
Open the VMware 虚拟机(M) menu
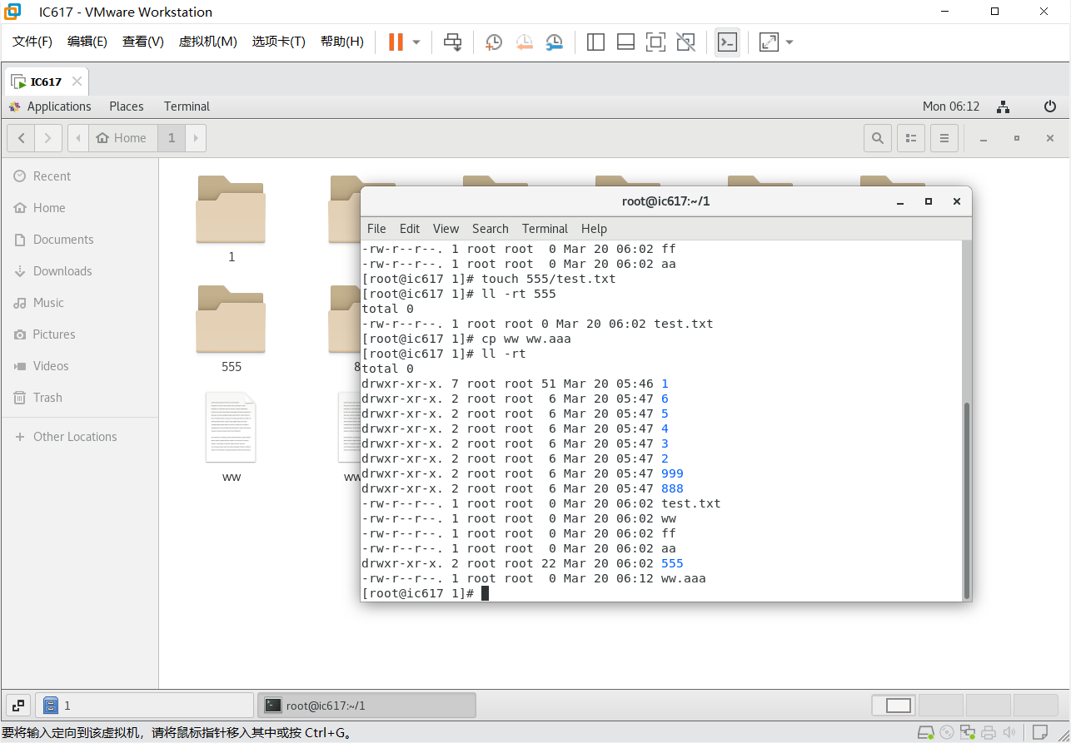pyautogui.click(x=208, y=42)
